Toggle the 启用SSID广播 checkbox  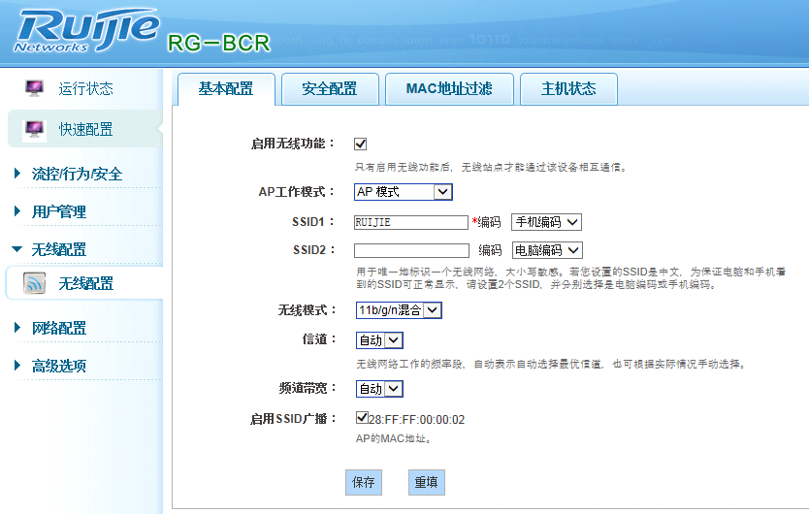point(361,419)
